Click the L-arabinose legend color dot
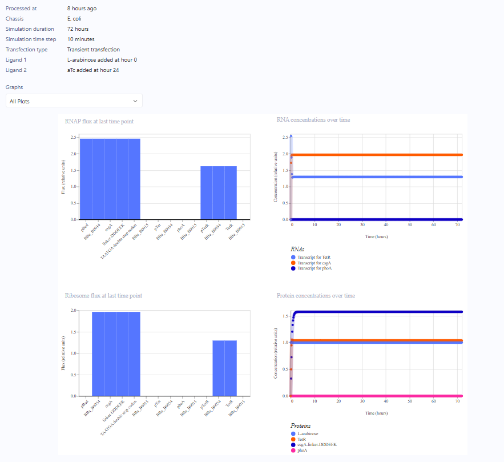The width and height of the screenshot is (504, 462). (293, 433)
